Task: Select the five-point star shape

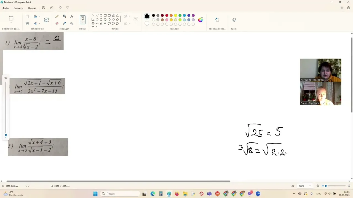Action: click(101, 23)
